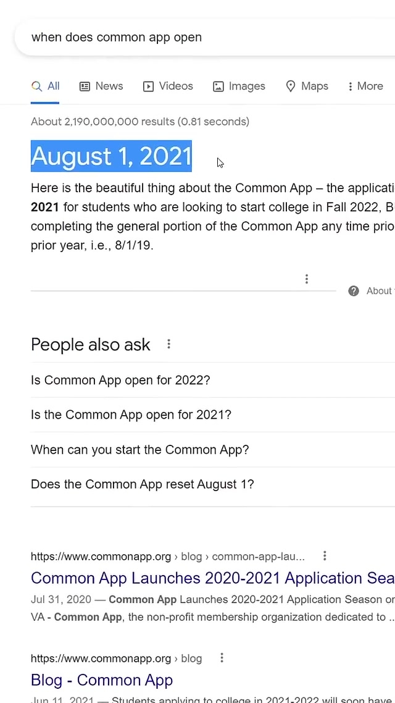Open the Maps search tab

point(307,86)
